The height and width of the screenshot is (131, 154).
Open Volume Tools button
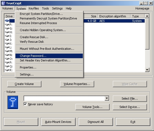(x=92, y=107)
